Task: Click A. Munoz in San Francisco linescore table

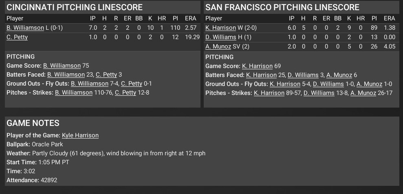Action: pyautogui.click(x=218, y=46)
